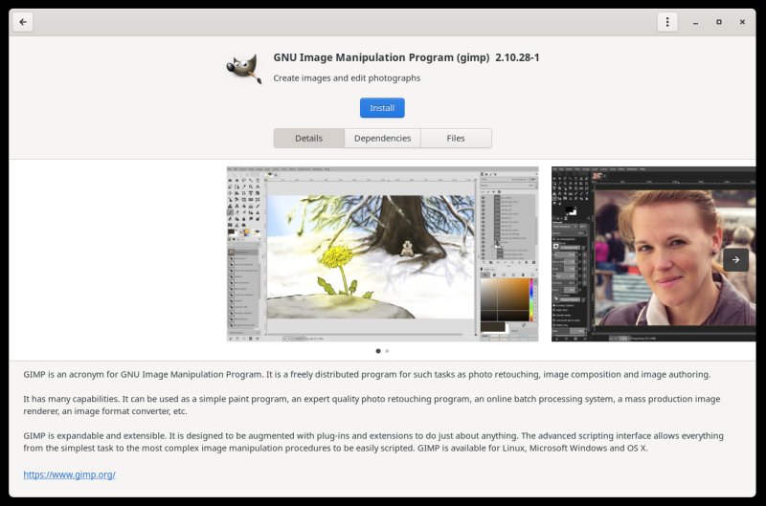The height and width of the screenshot is (506, 766).
Task: View the dandelion painting screenshot
Action: pyautogui.click(x=382, y=253)
